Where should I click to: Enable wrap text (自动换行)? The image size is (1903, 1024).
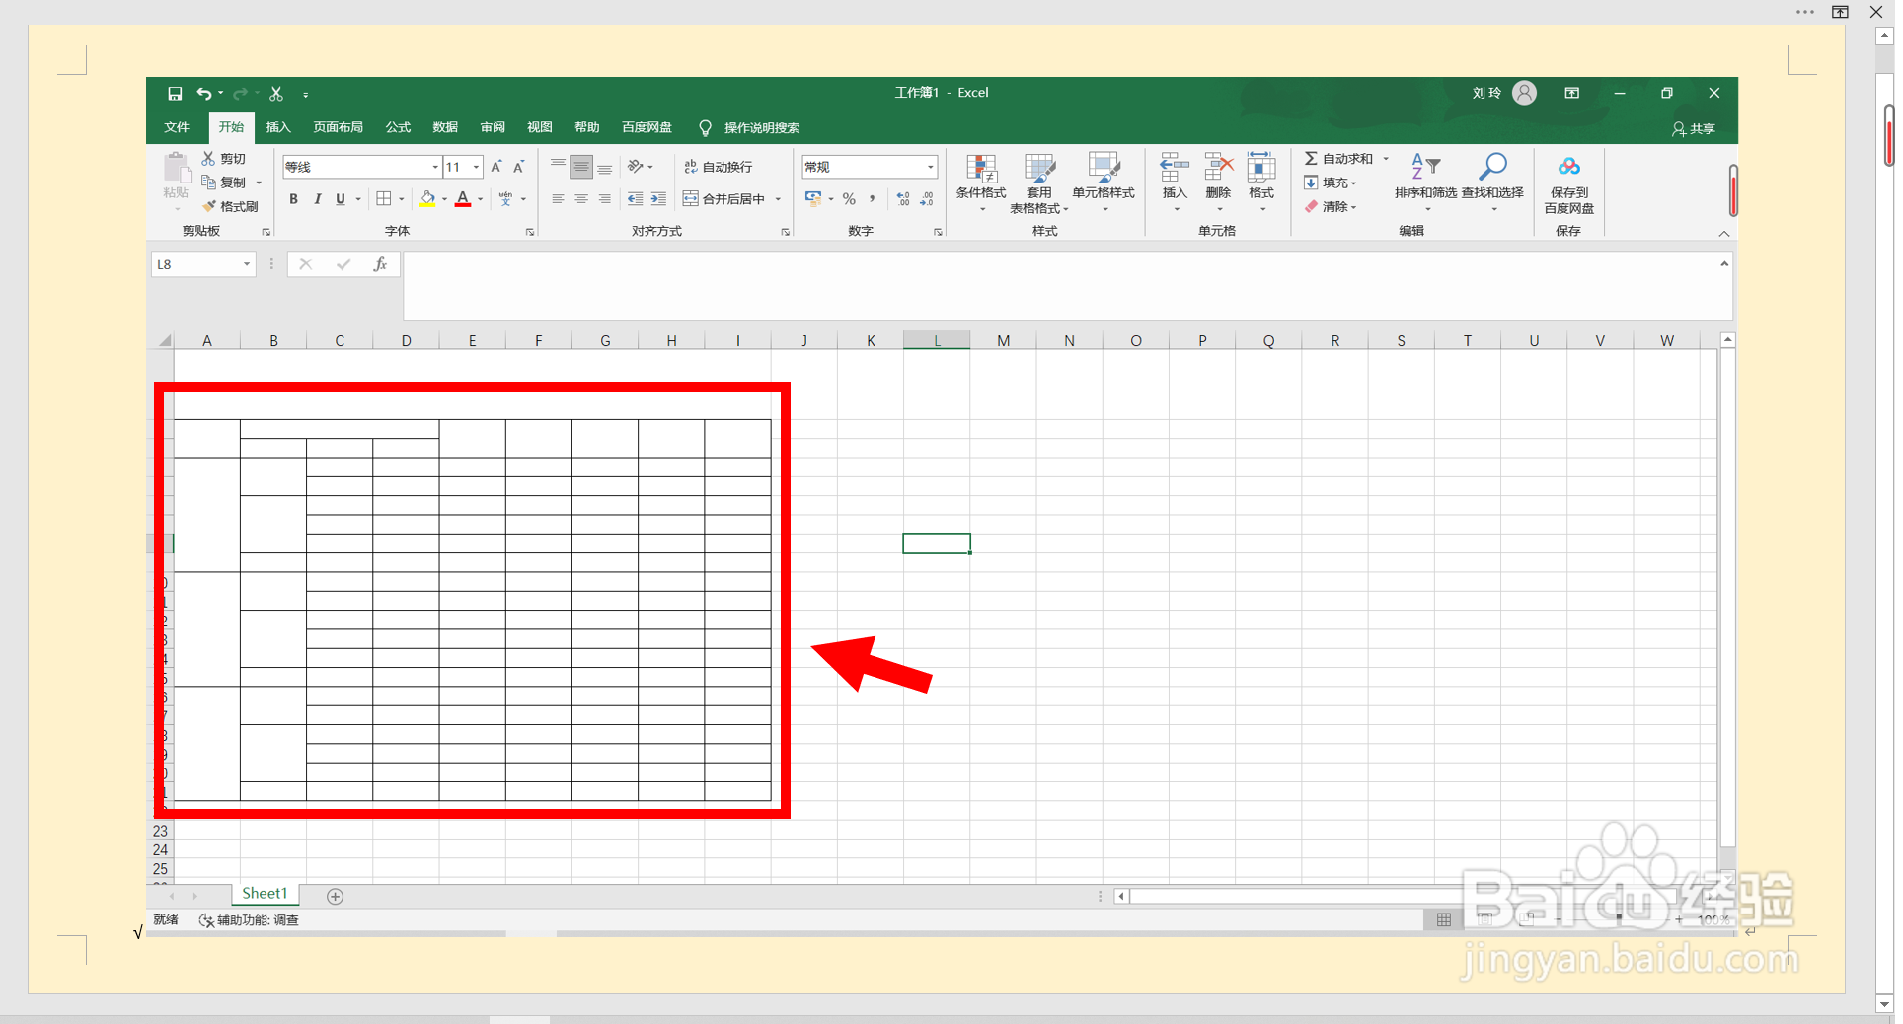click(719, 167)
